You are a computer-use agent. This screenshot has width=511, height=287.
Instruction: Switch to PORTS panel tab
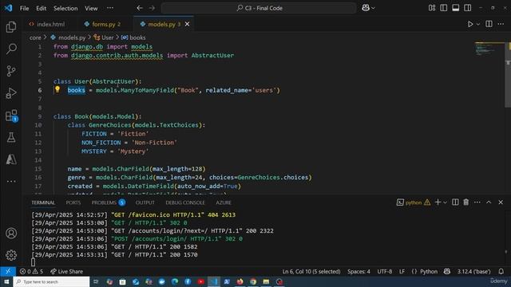pyautogui.click(x=73, y=202)
